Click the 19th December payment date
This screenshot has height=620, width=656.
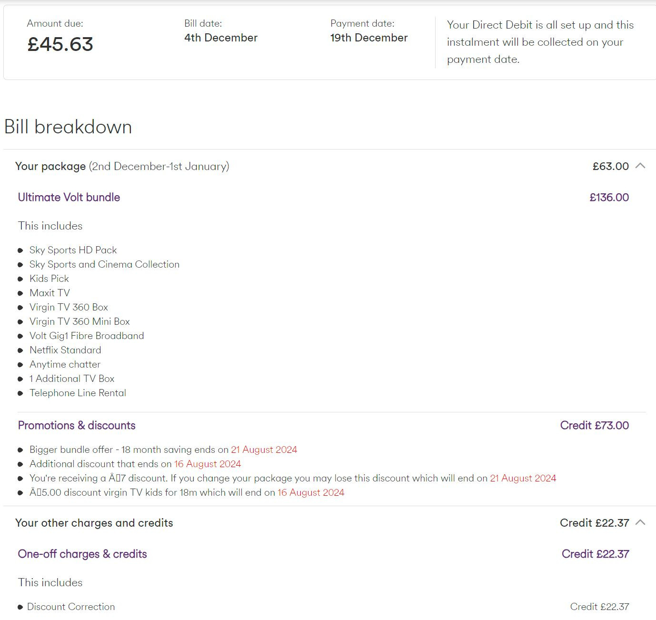click(369, 38)
